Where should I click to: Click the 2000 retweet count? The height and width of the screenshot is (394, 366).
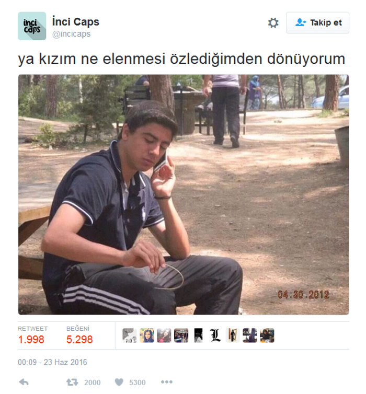(92, 383)
